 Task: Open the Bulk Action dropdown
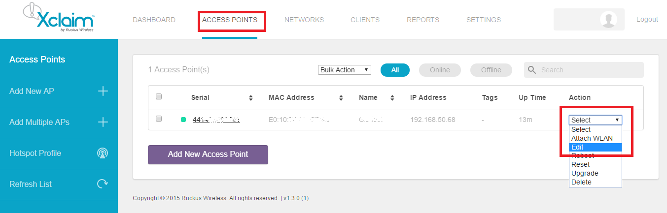[345, 70]
